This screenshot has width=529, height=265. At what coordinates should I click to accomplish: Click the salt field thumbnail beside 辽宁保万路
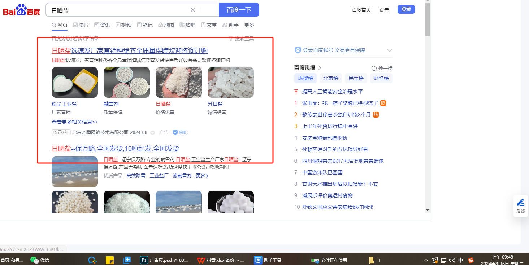[75, 172]
